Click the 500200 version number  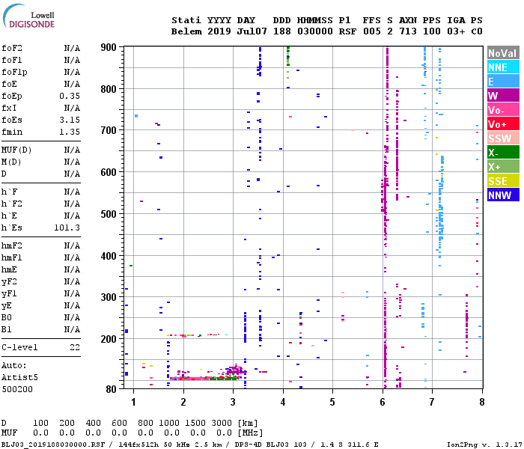[x=17, y=390]
